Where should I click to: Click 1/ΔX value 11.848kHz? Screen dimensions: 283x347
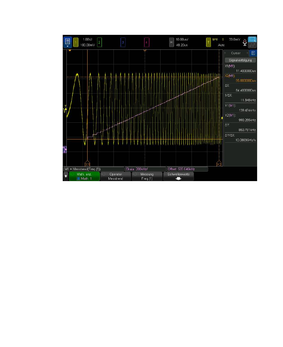[248, 100]
